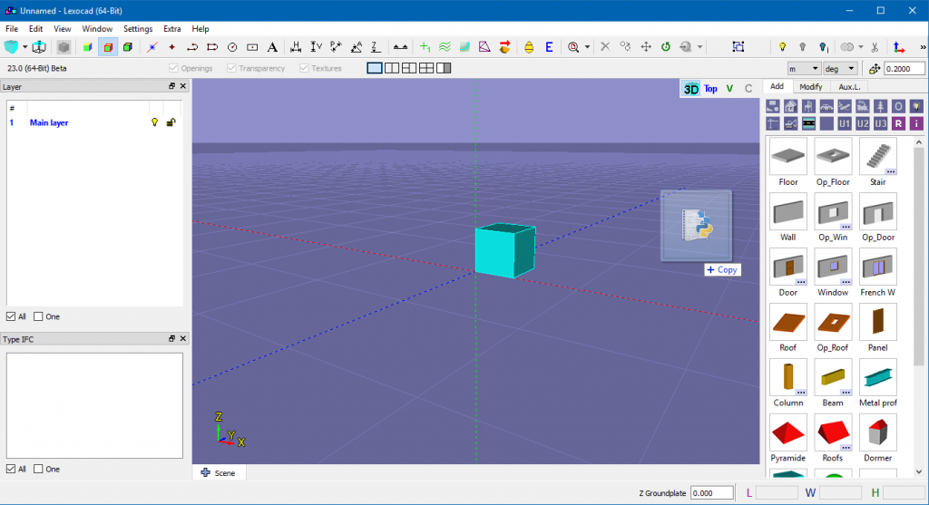The image size is (929, 505).
Task: Toggle 'One' checkbox in Layer panel
Action: tap(38, 316)
